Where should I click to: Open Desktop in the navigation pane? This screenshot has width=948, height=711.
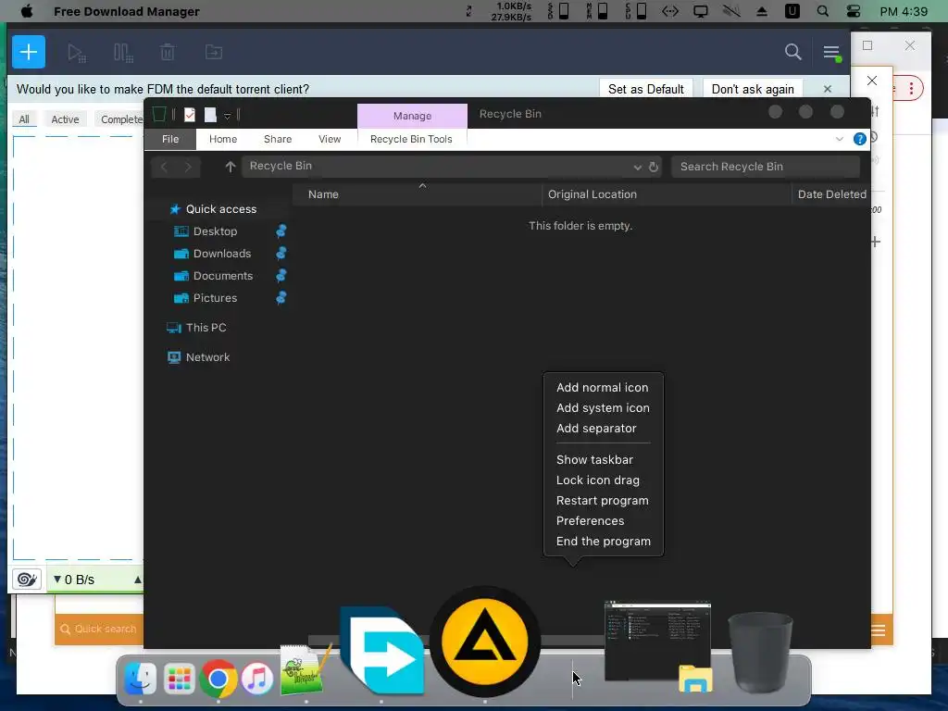(215, 231)
